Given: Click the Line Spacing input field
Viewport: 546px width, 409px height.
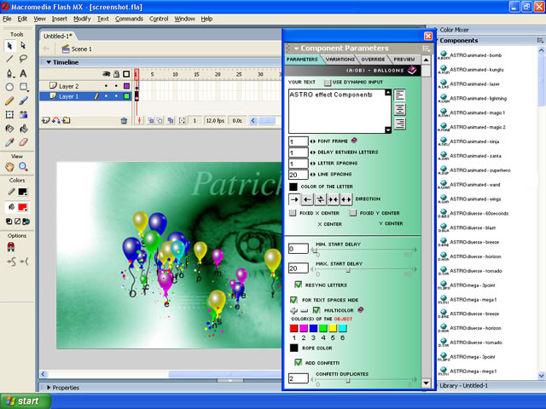Looking at the screenshot, I should tap(298, 175).
